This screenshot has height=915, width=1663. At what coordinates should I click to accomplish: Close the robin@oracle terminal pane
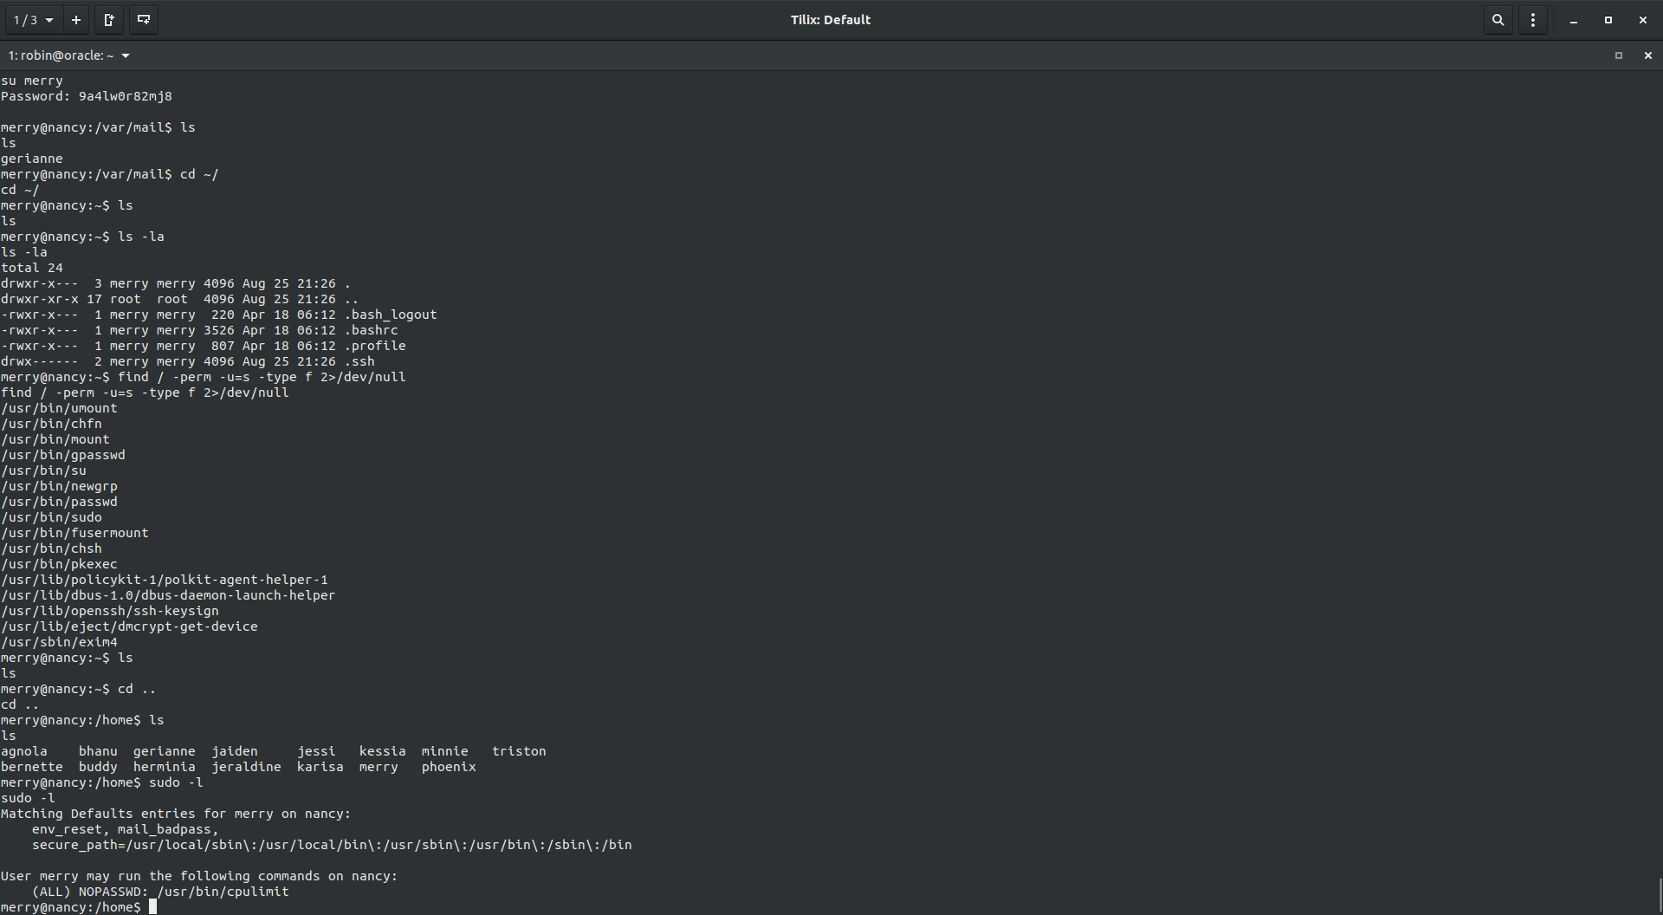click(1647, 55)
